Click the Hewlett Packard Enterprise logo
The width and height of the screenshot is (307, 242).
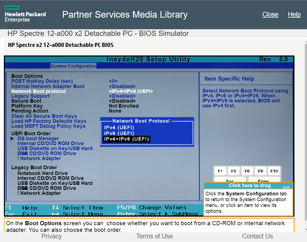click(x=25, y=14)
